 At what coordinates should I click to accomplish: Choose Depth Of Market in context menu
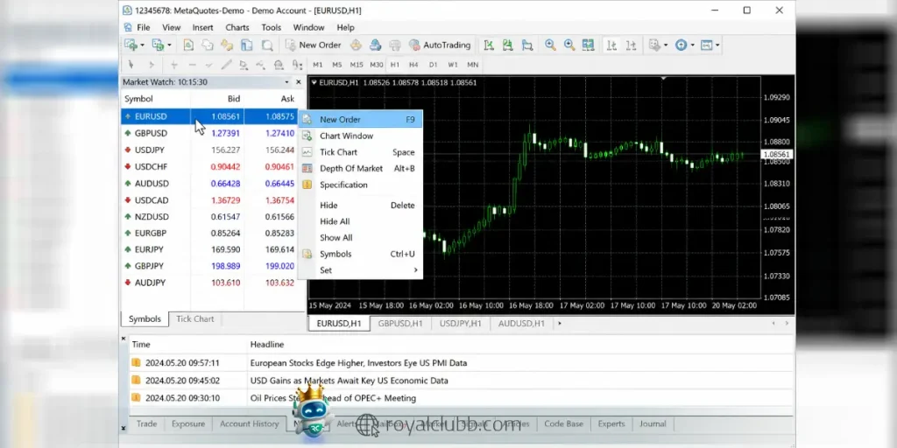click(x=360, y=169)
